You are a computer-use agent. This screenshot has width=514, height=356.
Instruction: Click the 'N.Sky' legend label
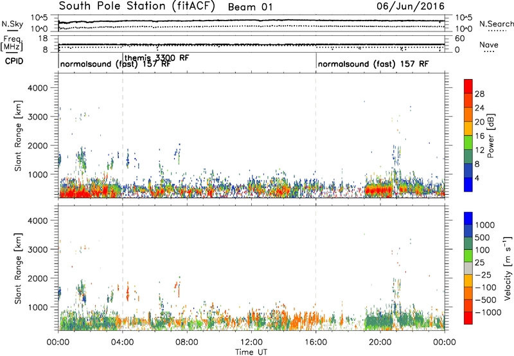tap(12, 24)
